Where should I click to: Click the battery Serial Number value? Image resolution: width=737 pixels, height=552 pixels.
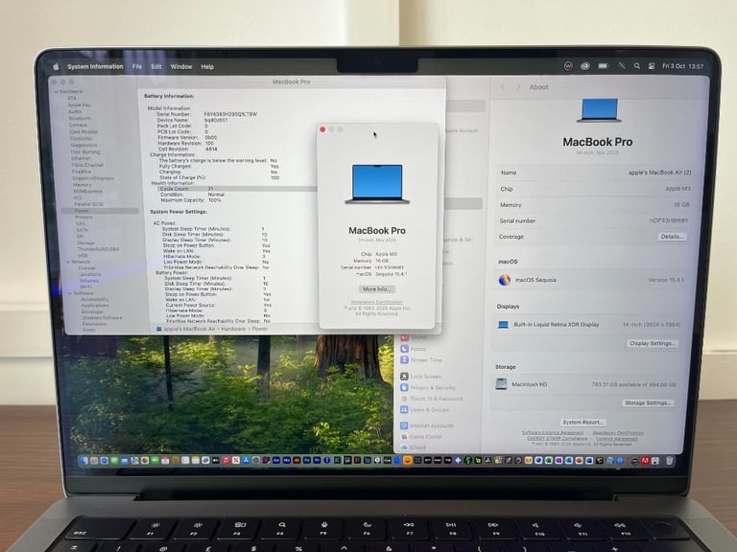(230, 114)
